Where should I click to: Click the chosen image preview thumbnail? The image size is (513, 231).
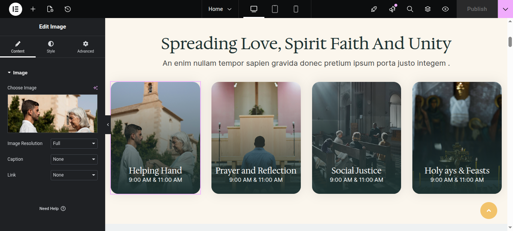[53, 113]
